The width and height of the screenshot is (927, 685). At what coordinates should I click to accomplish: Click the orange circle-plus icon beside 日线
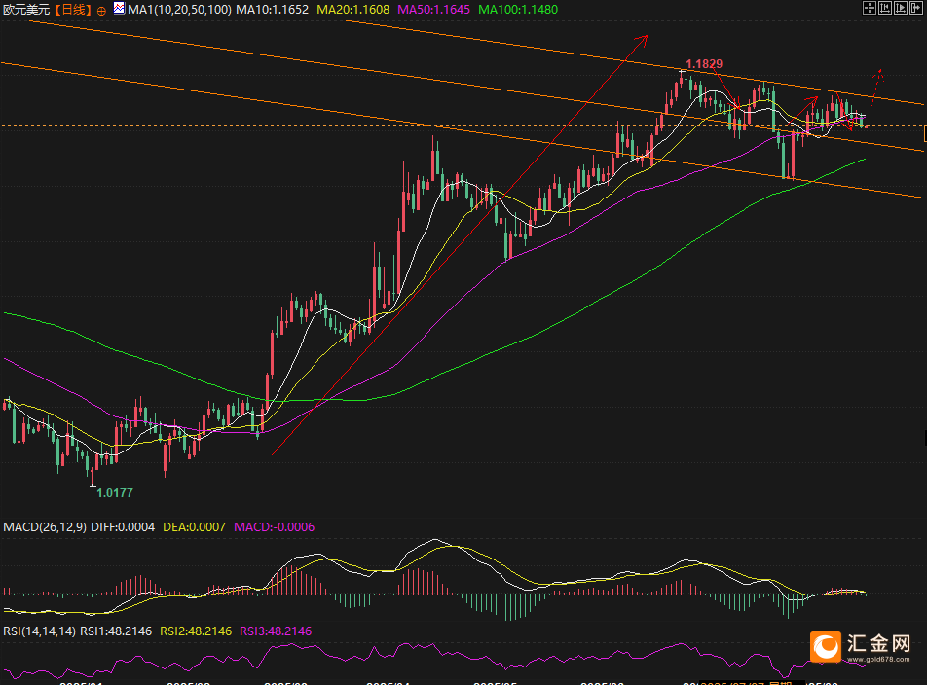(x=101, y=10)
